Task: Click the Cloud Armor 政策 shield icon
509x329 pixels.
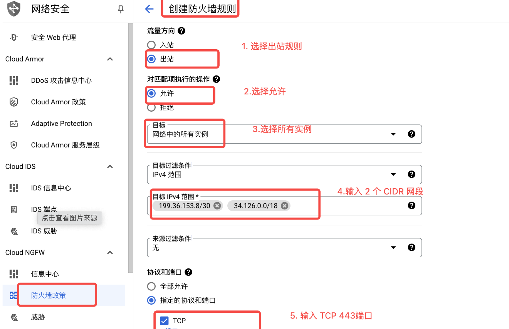Action: click(14, 102)
